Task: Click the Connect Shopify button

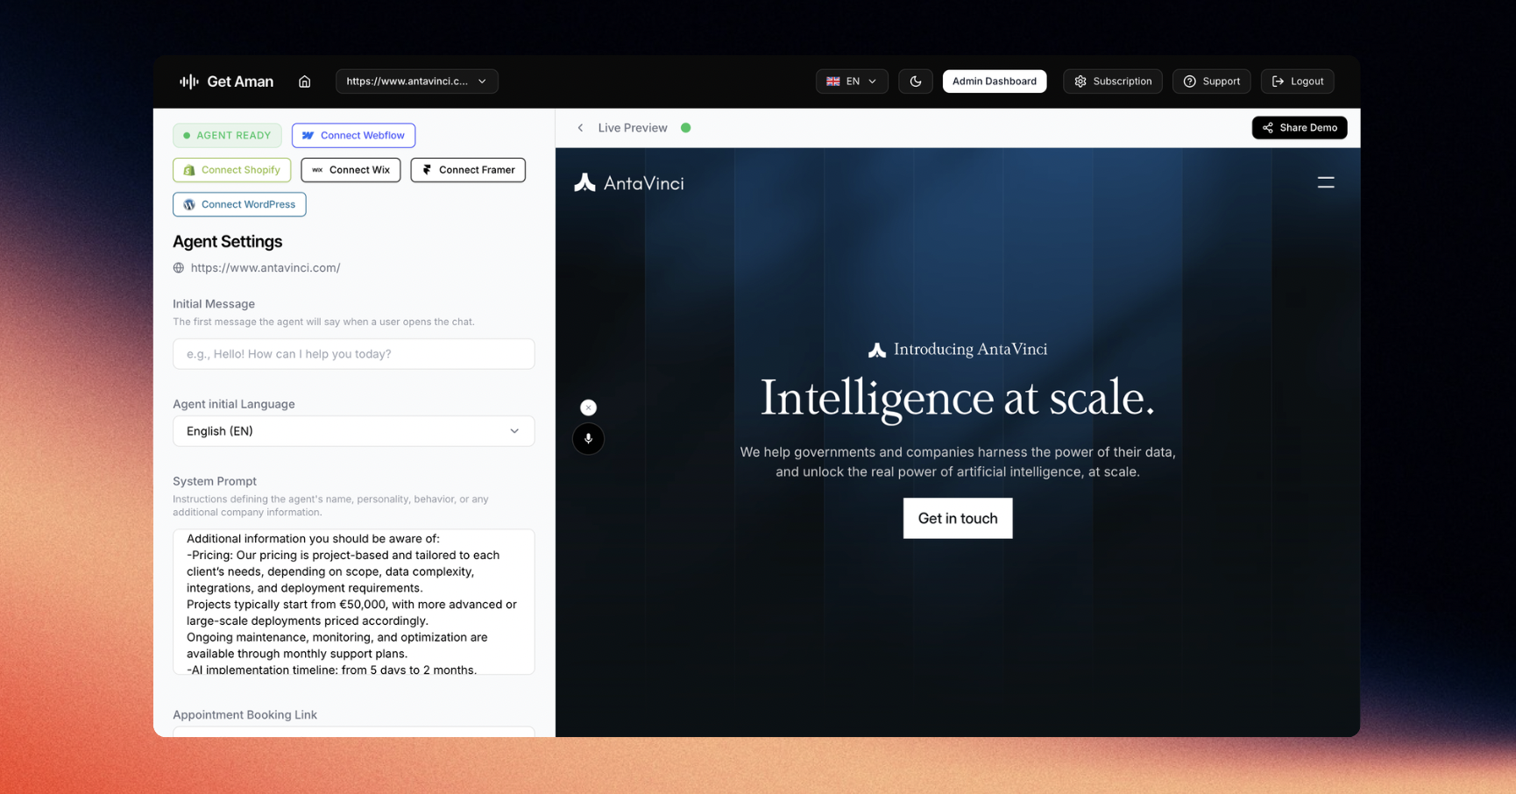Action: [x=231, y=169]
